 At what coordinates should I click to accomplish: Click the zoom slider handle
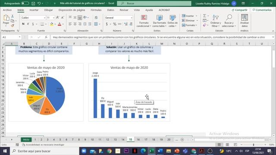[254, 145]
